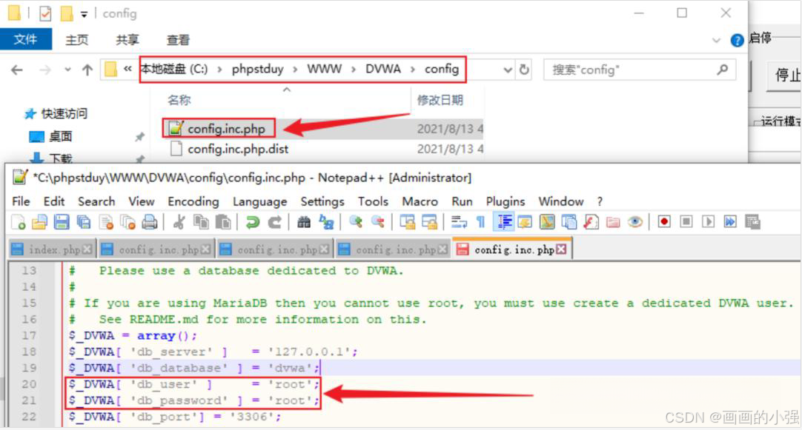Click the macro playback button
Image resolution: width=802 pixels, height=430 pixels.
(708, 222)
